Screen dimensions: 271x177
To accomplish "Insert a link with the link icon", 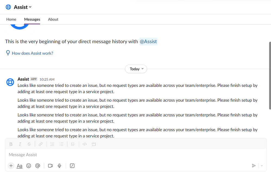I will point(41,144).
